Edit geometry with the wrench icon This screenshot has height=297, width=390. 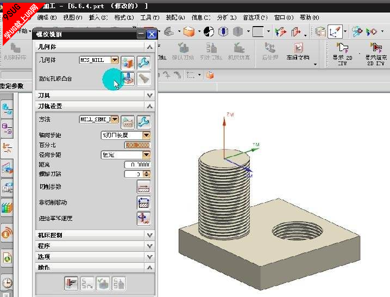(x=143, y=63)
